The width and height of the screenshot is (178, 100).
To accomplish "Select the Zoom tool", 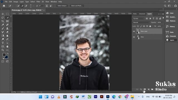I will point(3,50).
